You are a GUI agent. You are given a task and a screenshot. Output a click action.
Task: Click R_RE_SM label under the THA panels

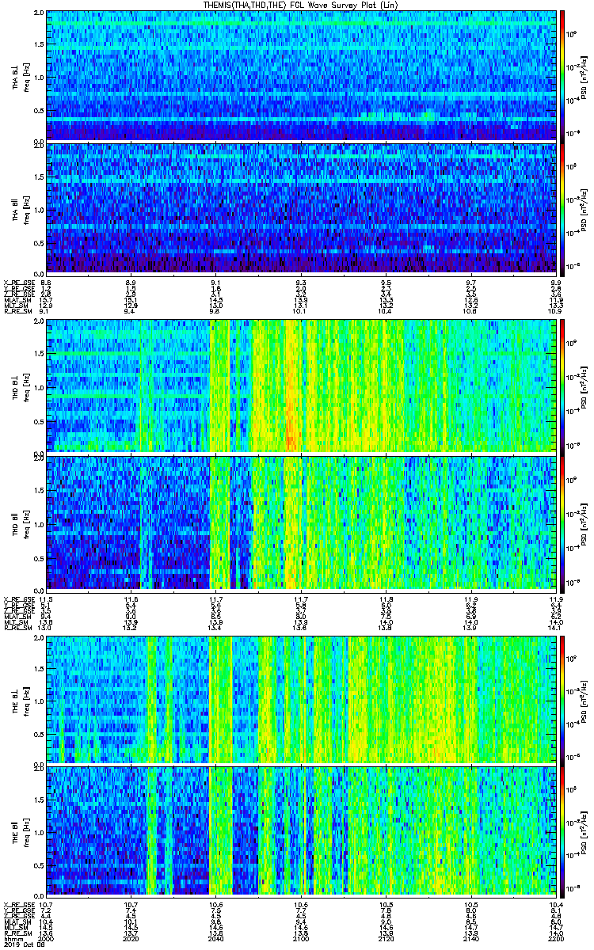click(x=17, y=311)
